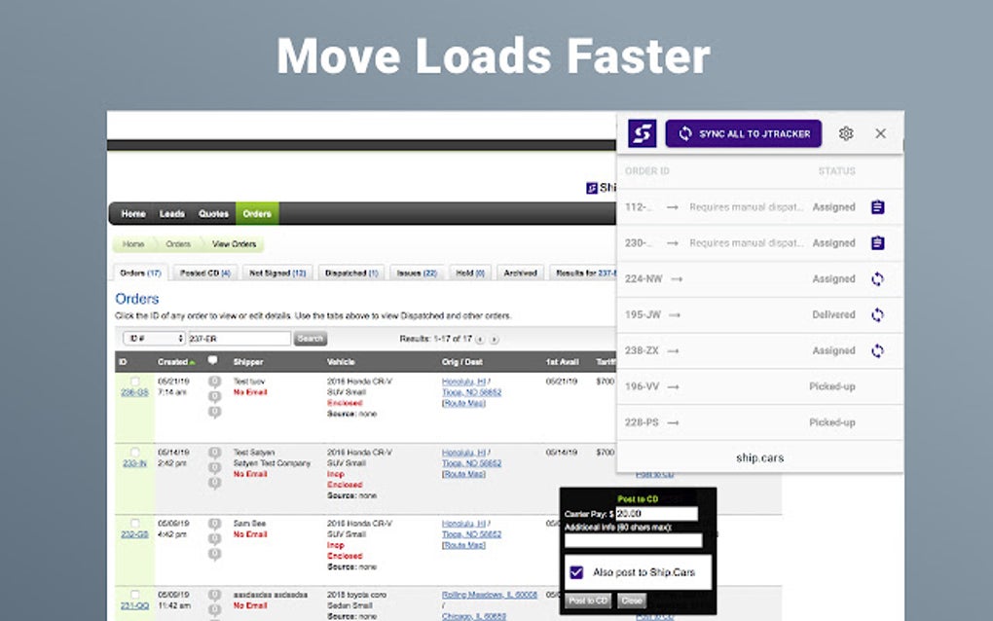Go to previous results page arrow
This screenshot has height=621, width=993.
coord(480,340)
